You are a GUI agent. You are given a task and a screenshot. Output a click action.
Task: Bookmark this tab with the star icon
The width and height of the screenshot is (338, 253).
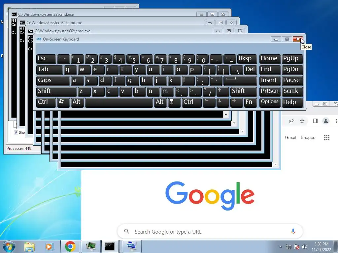pyautogui.click(x=302, y=121)
